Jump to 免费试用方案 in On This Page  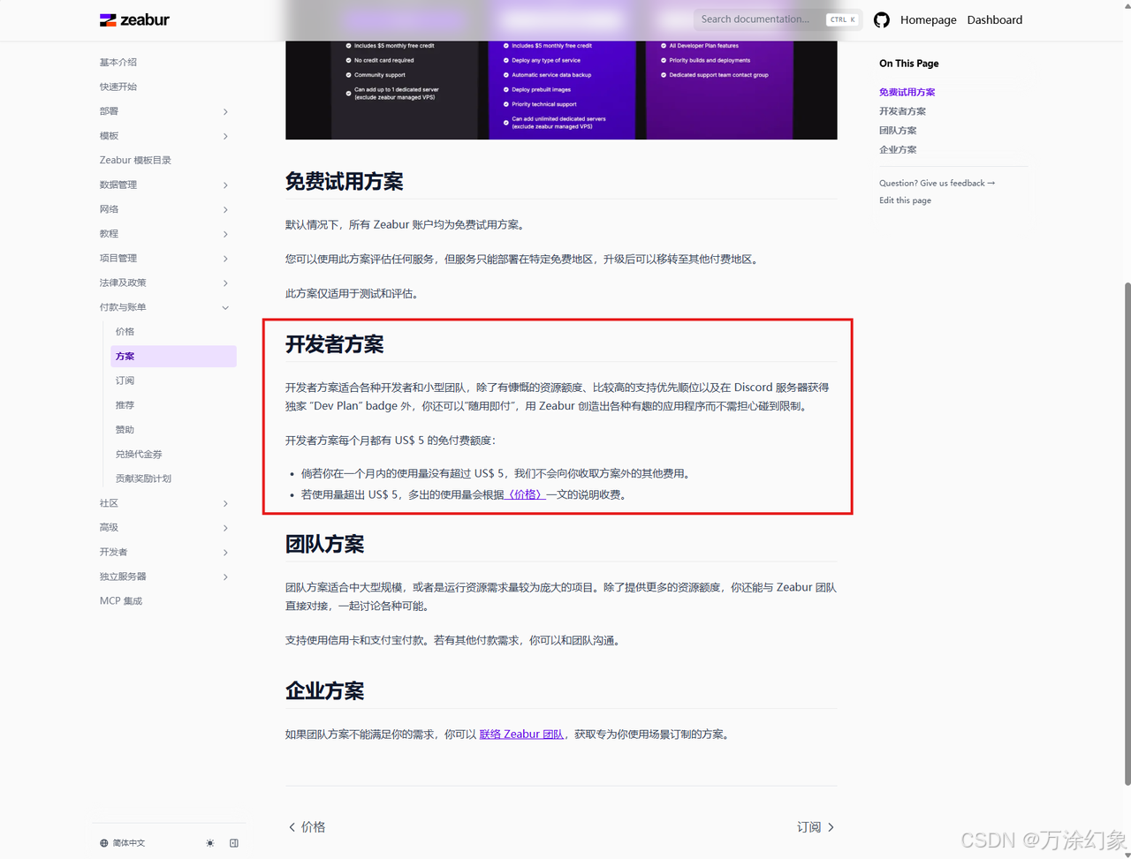[x=907, y=92]
